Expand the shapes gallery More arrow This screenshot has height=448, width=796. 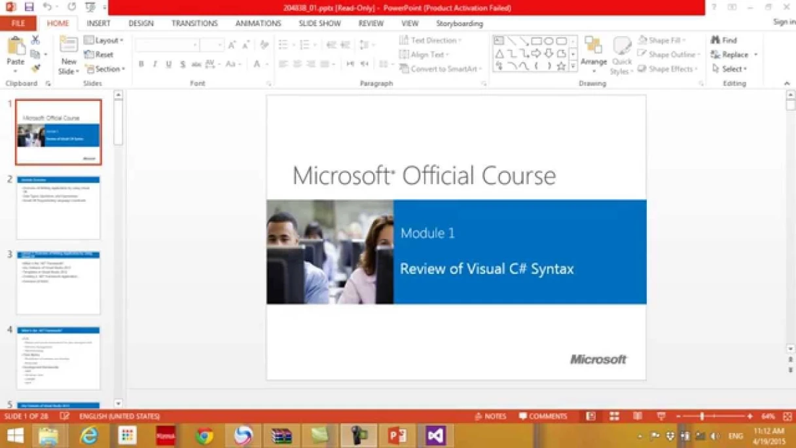[573, 66]
